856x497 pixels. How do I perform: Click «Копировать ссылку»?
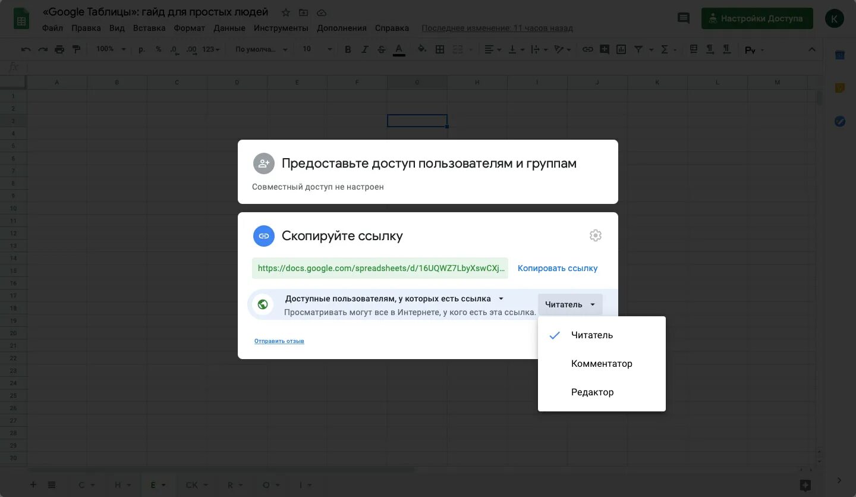[558, 268]
